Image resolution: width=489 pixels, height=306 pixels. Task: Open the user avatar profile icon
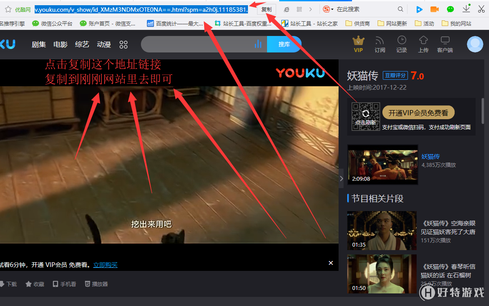pyautogui.click(x=475, y=44)
